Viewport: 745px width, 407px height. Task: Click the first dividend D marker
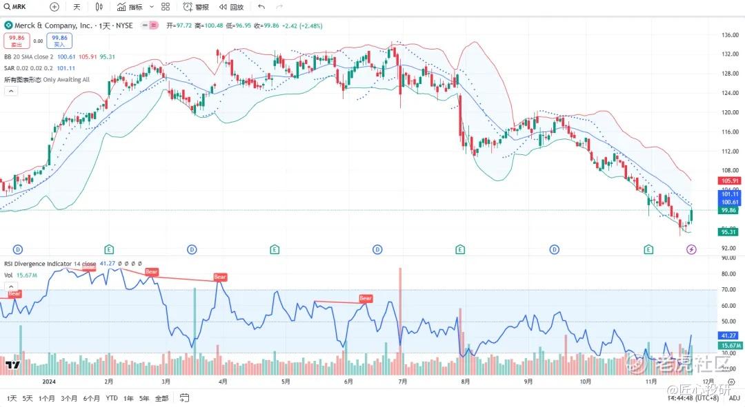click(17, 249)
